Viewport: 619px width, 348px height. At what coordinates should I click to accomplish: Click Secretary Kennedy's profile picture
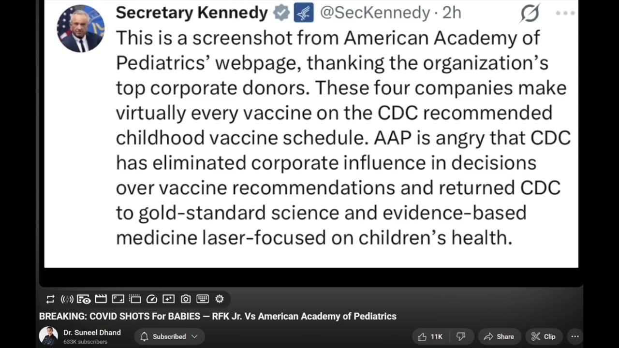point(80,29)
